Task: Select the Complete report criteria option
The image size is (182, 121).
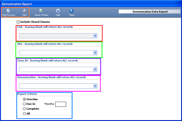Action: click(x=25, y=109)
